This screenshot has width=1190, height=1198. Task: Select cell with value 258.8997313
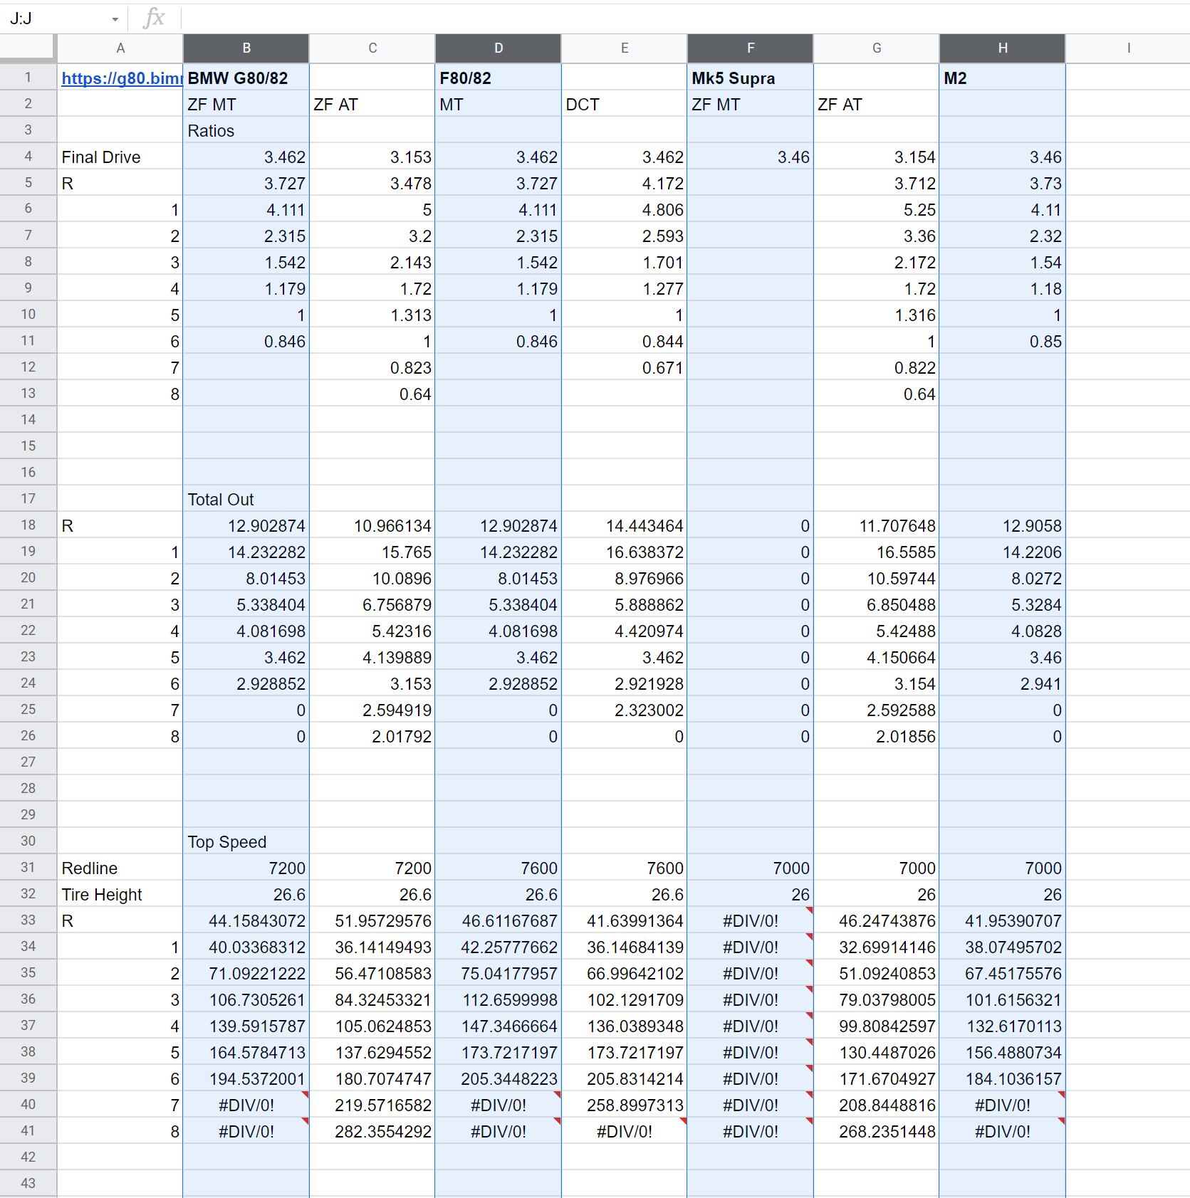(625, 1105)
